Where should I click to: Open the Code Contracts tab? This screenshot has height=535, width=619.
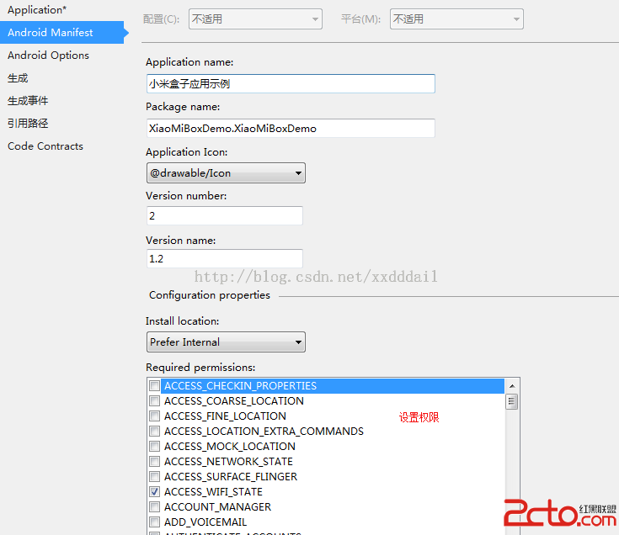point(45,146)
